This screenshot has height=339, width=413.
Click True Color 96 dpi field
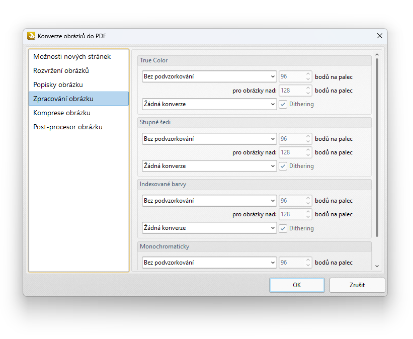pyautogui.click(x=292, y=76)
